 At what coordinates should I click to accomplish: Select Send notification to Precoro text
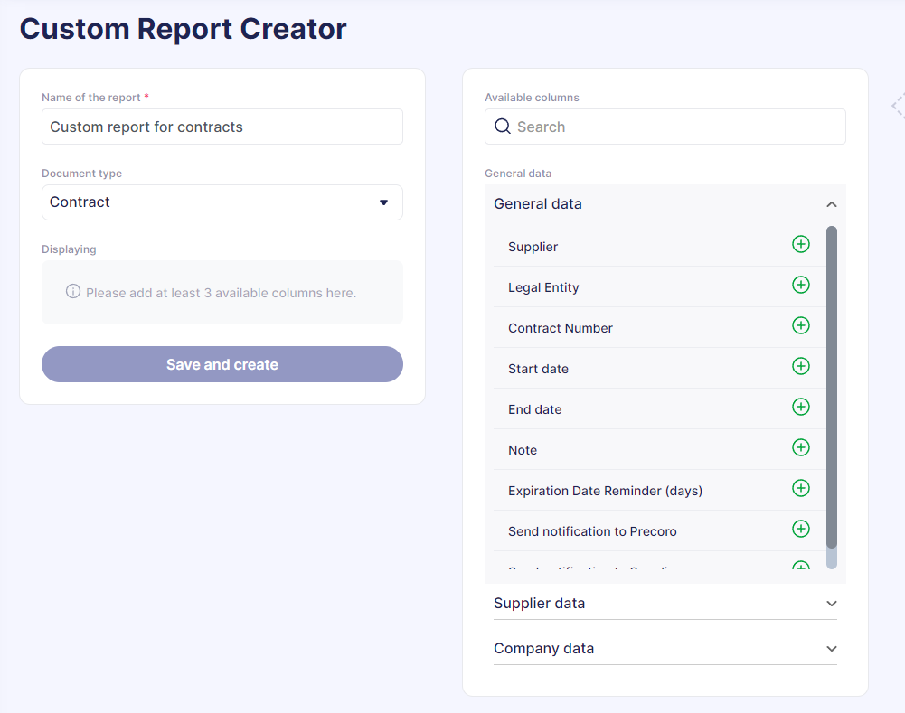coord(592,531)
